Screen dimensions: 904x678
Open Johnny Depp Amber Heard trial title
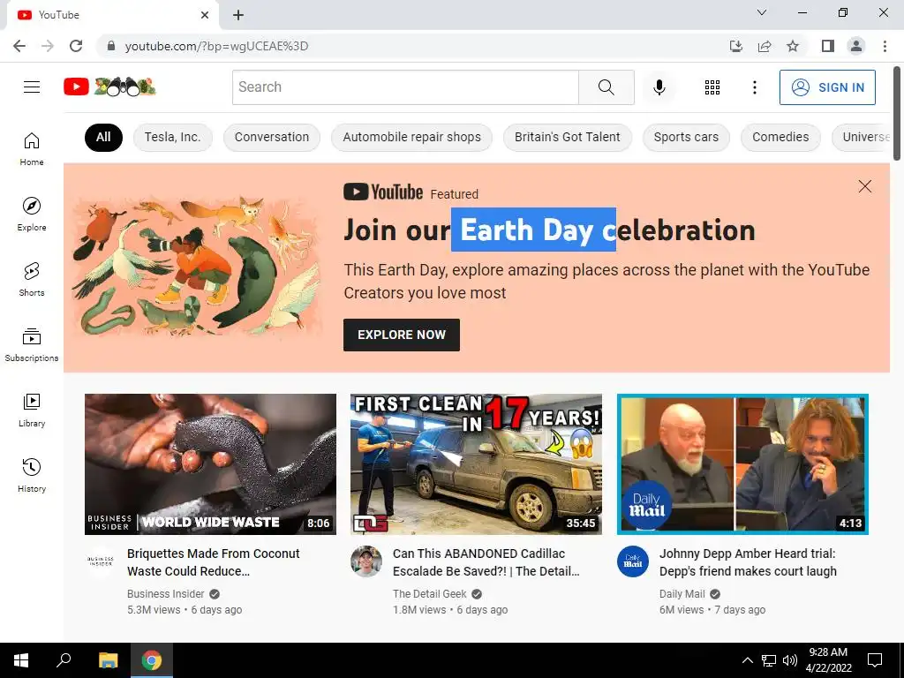[748, 562]
